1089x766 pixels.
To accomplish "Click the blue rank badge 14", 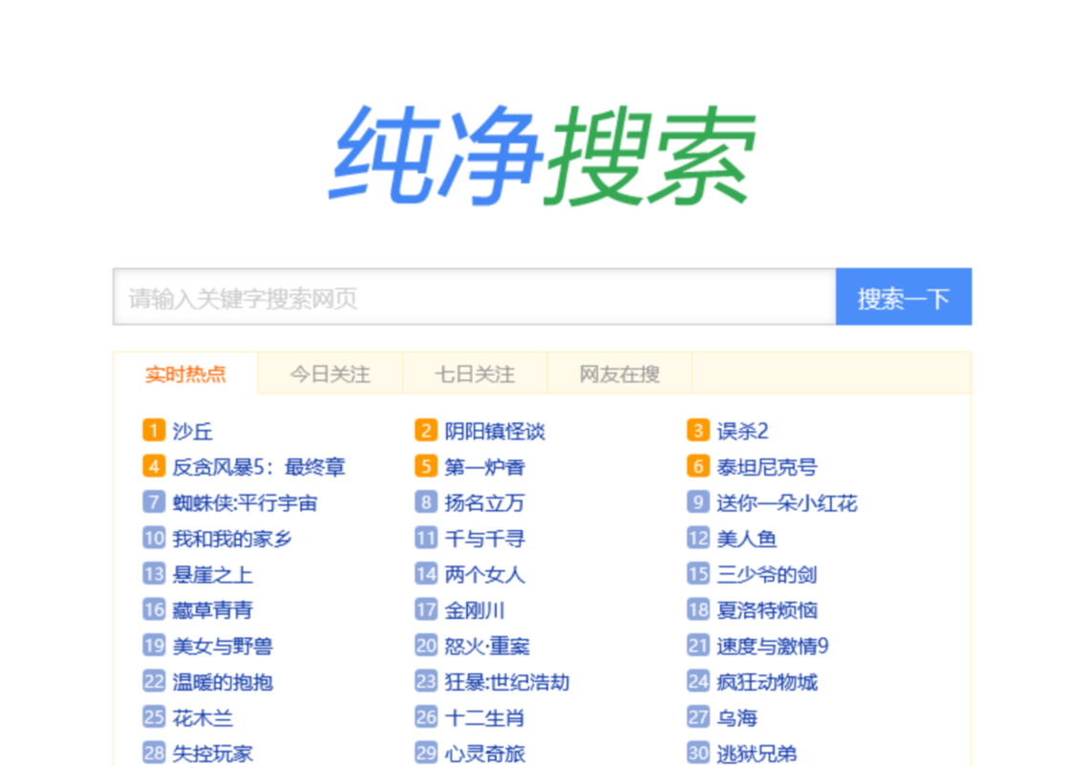I will [426, 574].
